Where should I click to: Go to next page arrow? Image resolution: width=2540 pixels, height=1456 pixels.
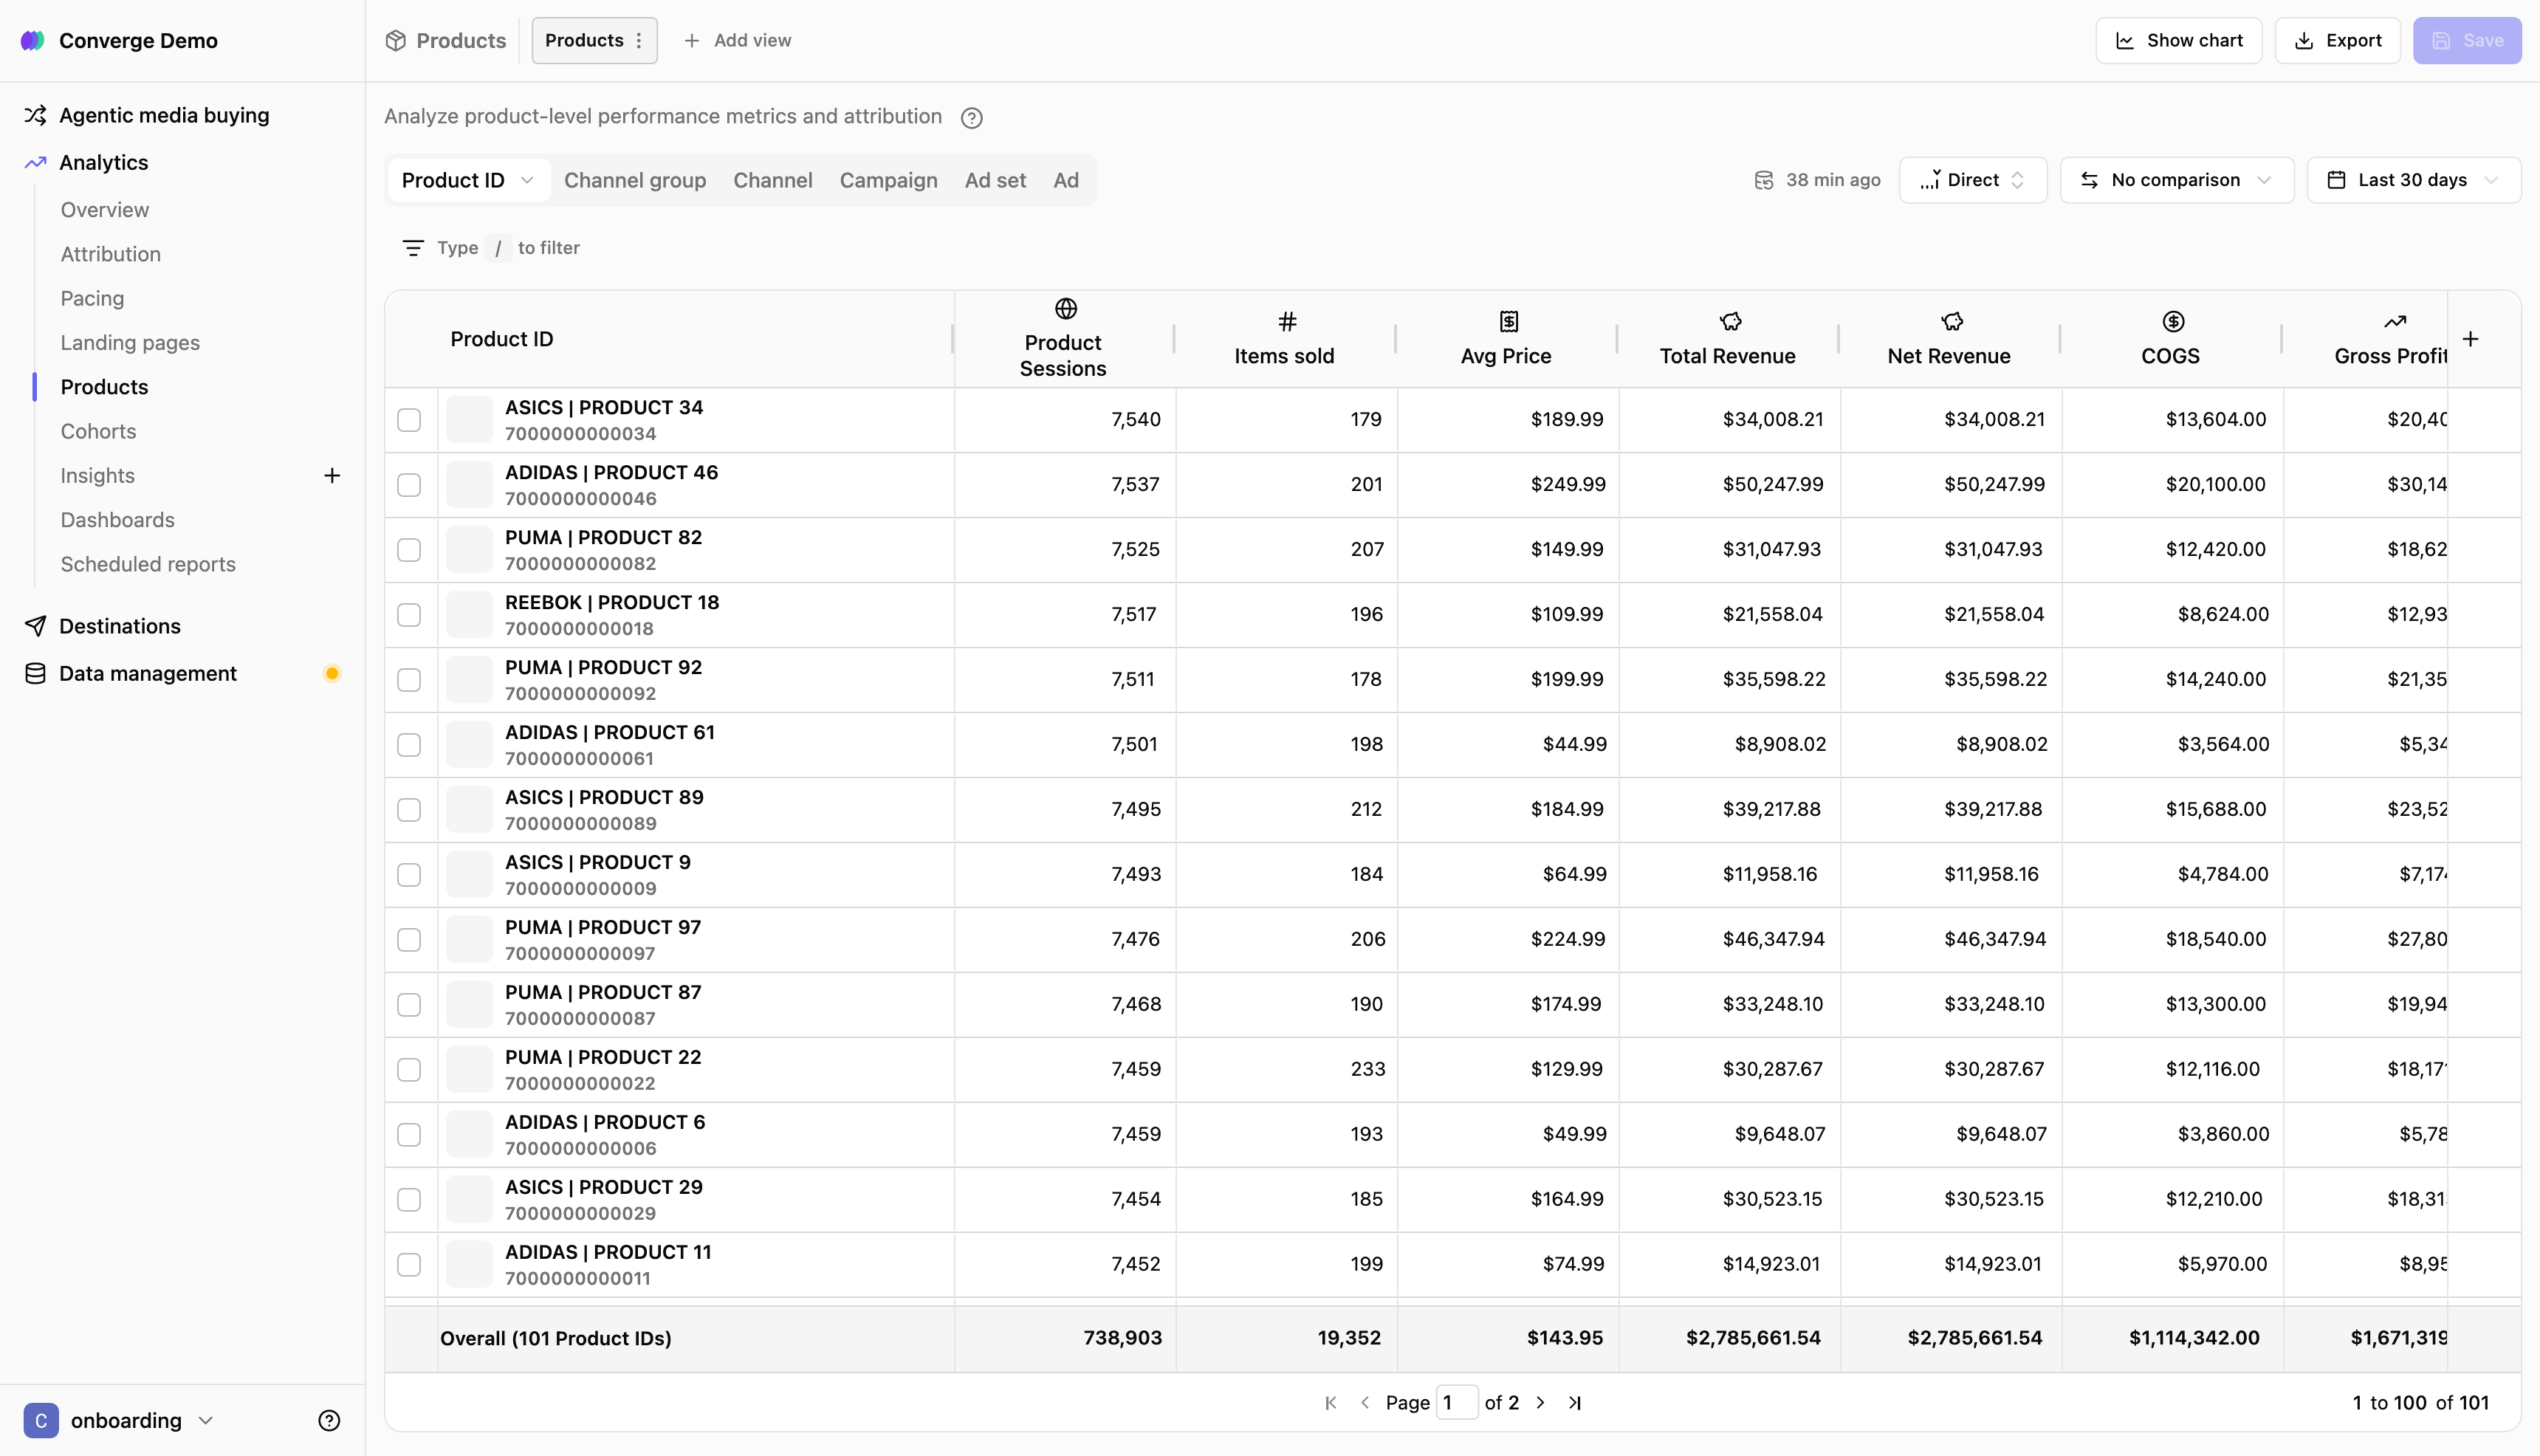tap(1540, 1403)
